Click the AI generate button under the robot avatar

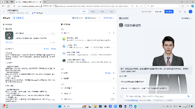9,42
